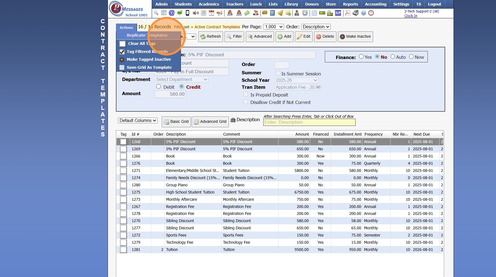The height and width of the screenshot is (277, 496).
Task: Choose Make Tagged Inactive from Actions menu
Action: [149, 59]
